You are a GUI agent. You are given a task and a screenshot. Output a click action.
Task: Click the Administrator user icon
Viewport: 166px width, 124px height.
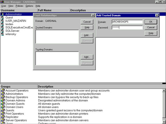(x=3, y=14)
